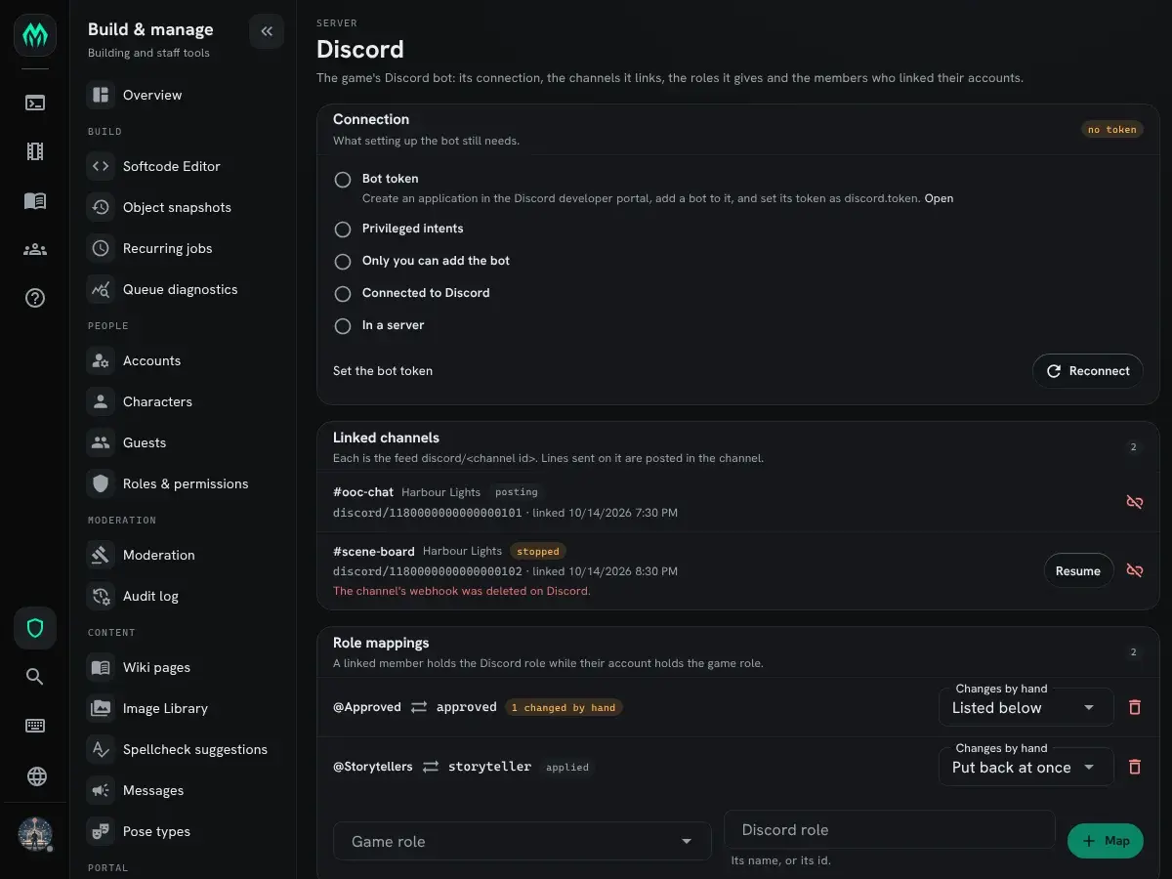Click the Queue diagnostics chart icon

[x=101, y=289]
